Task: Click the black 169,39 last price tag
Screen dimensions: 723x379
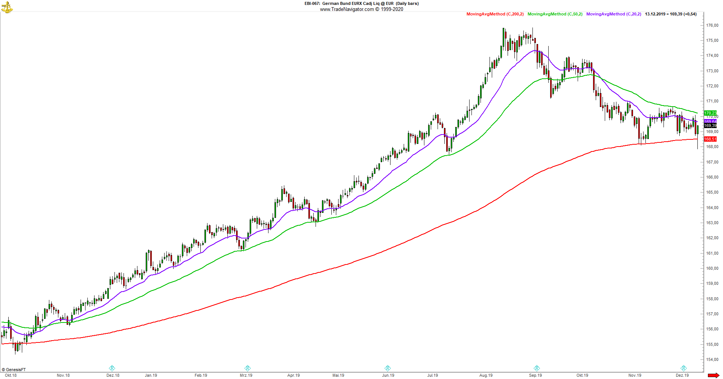Action: 710,126
